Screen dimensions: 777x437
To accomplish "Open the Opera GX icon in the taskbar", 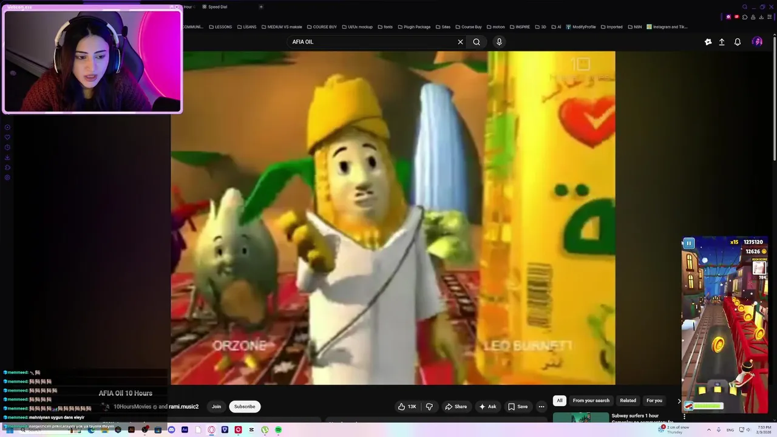I will click(211, 430).
